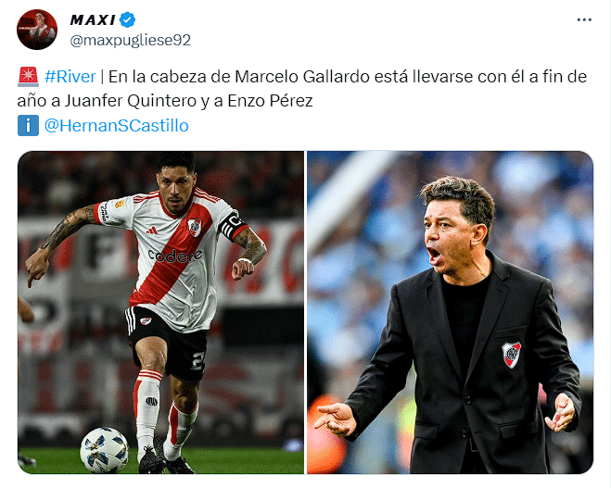Click the captain armband on player's arm
Image resolution: width=611 pixels, height=488 pixels.
point(233,227)
